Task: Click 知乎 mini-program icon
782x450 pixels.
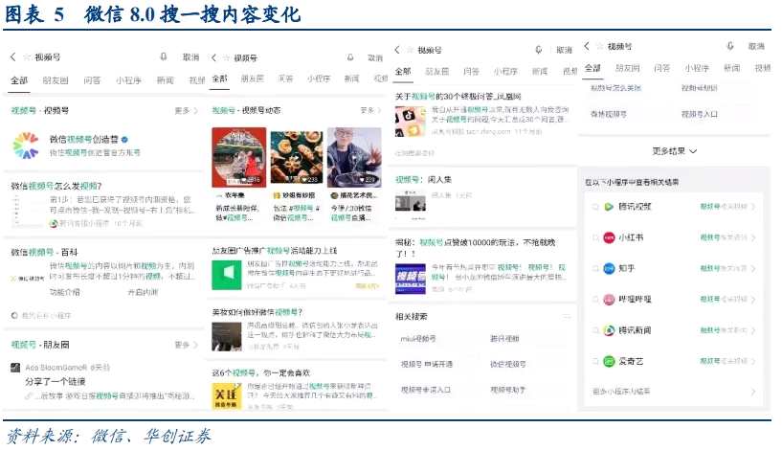Action: (x=609, y=268)
